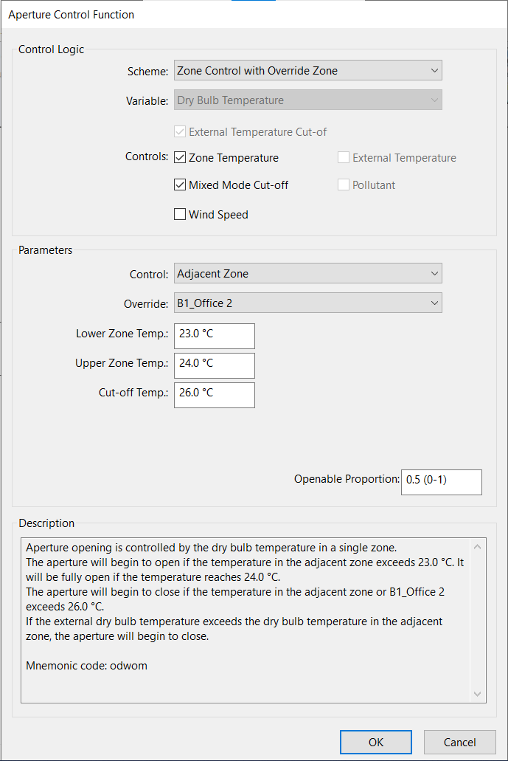
Task: Click the Cancel button
Action: point(459,742)
